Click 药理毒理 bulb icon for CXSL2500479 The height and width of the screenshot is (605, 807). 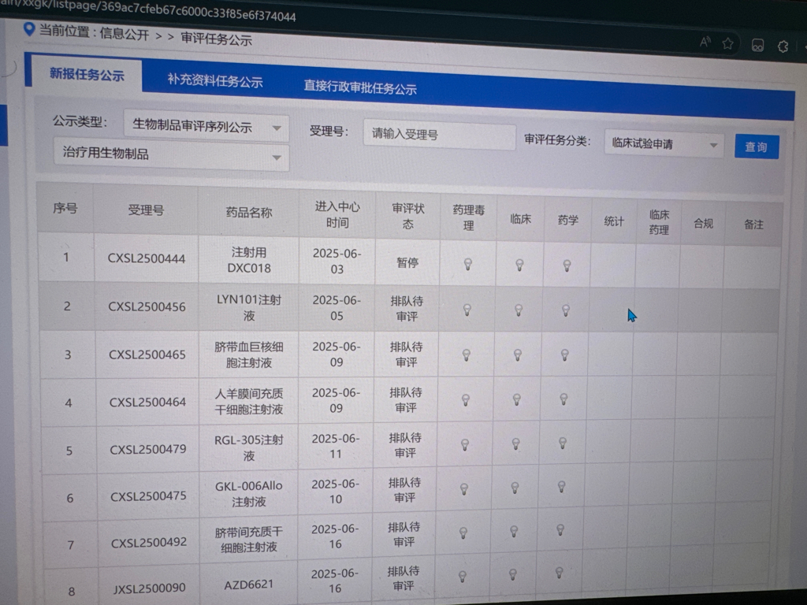pyautogui.click(x=465, y=444)
